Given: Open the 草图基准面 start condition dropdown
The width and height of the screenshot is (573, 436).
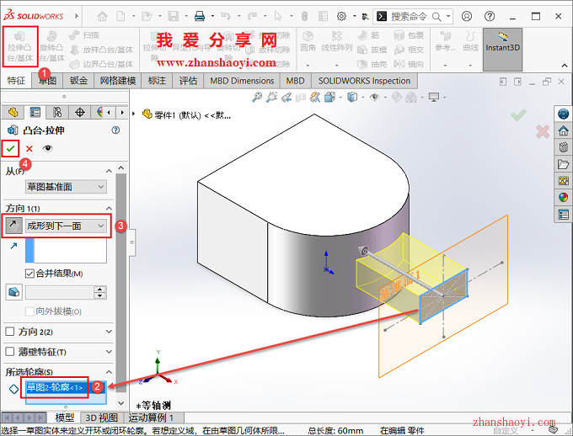Looking at the screenshot, I should [67, 187].
